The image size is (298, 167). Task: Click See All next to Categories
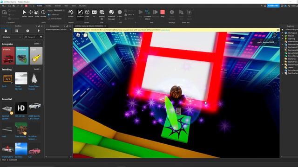[37, 44]
